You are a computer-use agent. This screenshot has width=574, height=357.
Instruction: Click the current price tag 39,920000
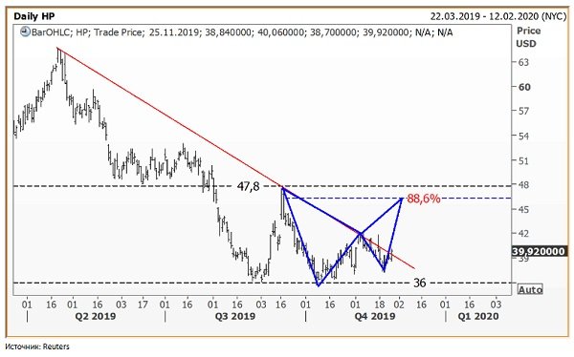[539, 251]
